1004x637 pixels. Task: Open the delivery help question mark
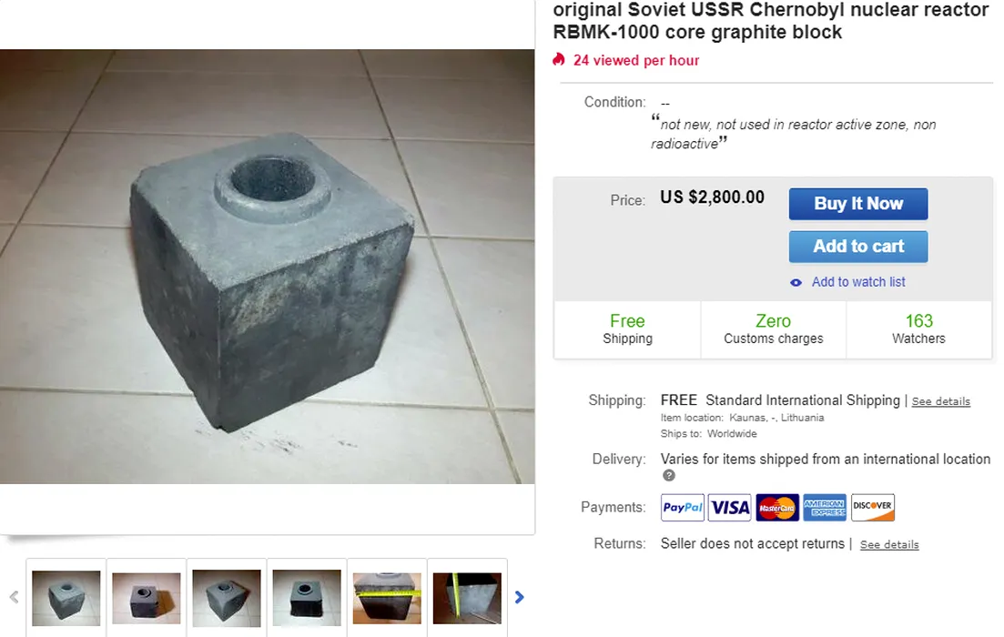tap(668, 475)
